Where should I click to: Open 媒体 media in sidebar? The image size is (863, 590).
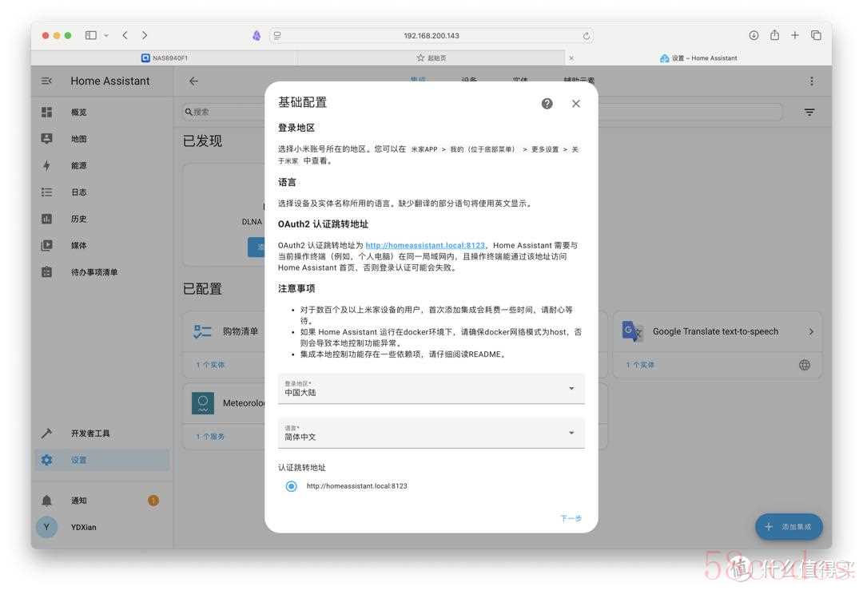click(101, 245)
